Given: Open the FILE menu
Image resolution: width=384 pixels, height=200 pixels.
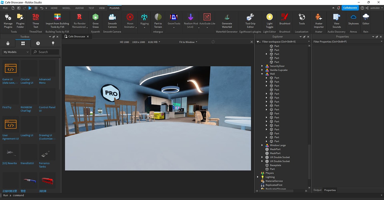Looking at the screenshot, I should pyautogui.click(x=5, y=8).
